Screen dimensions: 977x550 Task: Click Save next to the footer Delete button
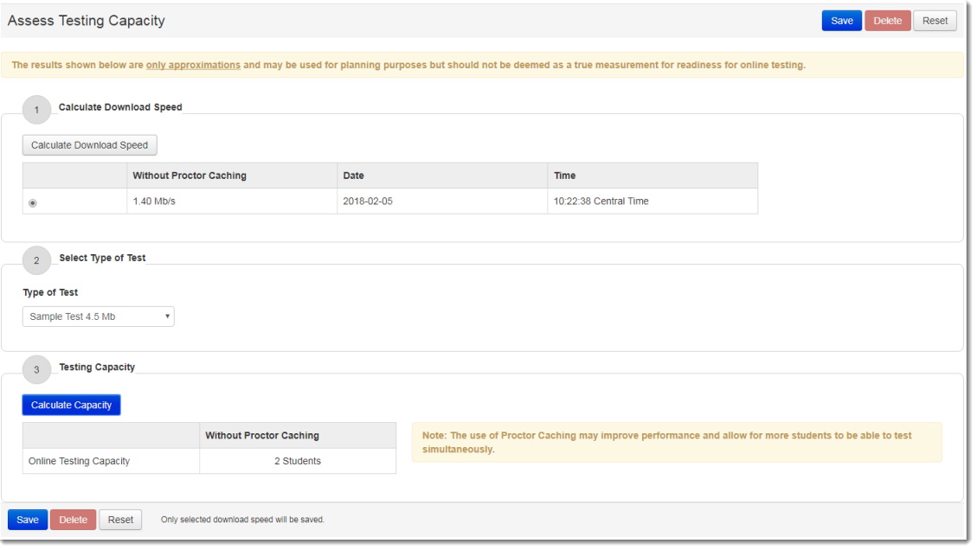28,520
